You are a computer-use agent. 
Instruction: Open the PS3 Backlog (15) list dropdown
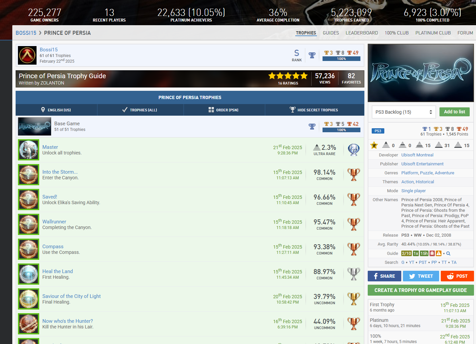click(x=404, y=112)
